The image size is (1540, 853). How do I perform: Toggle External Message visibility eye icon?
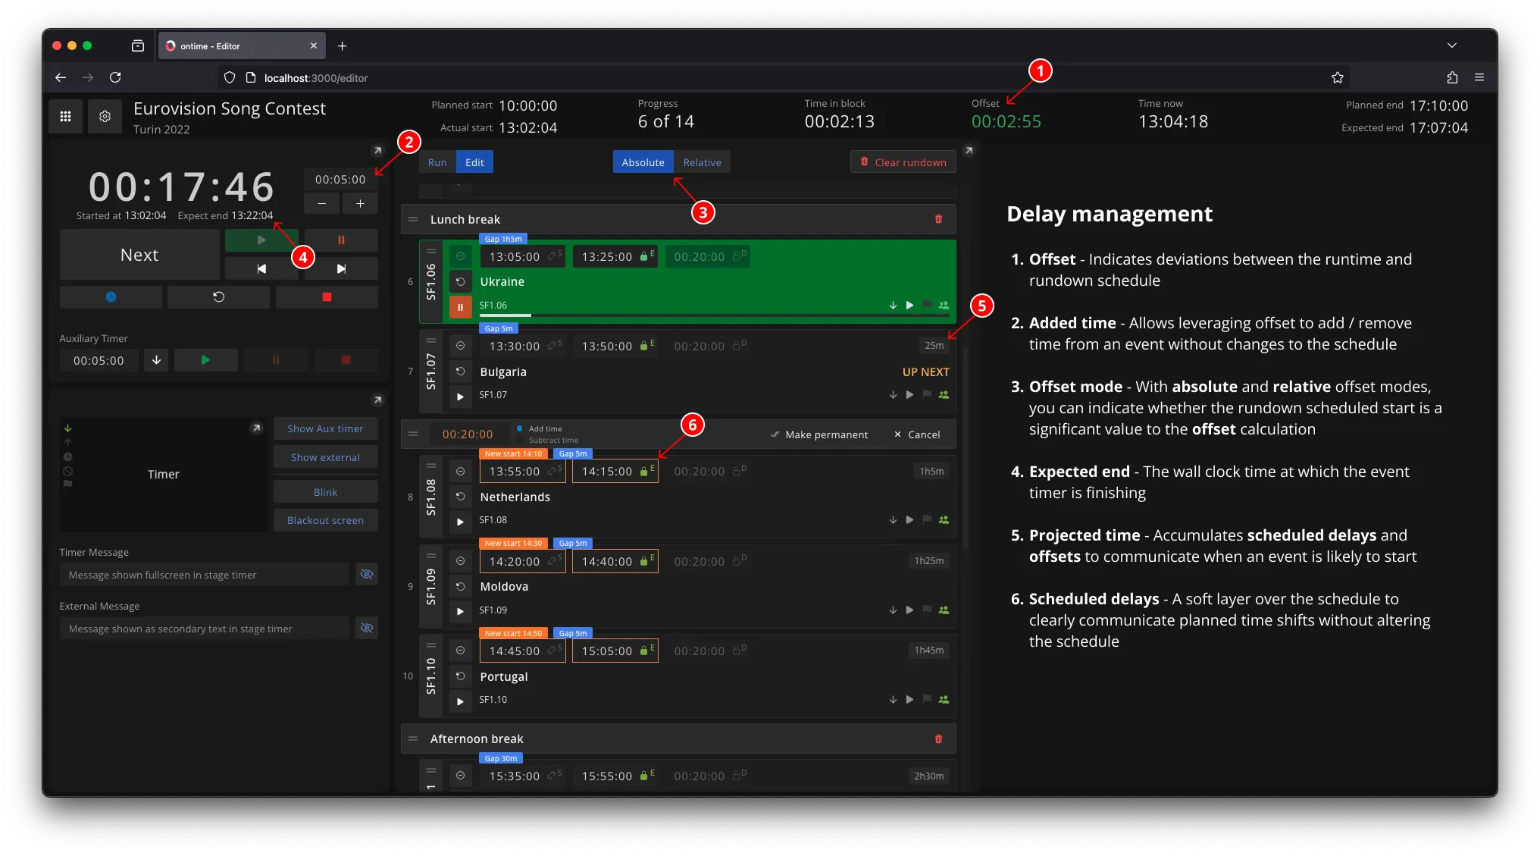click(367, 628)
